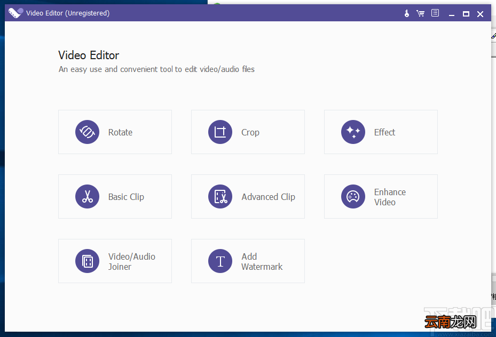Select the Rotate text label
Screen dimensions: 496x337
(x=120, y=132)
